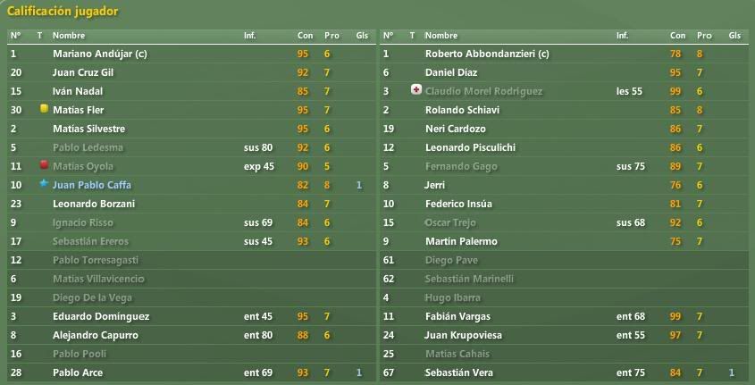
Task: Open Martín Palermo's player page
Action: tap(461, 241)
